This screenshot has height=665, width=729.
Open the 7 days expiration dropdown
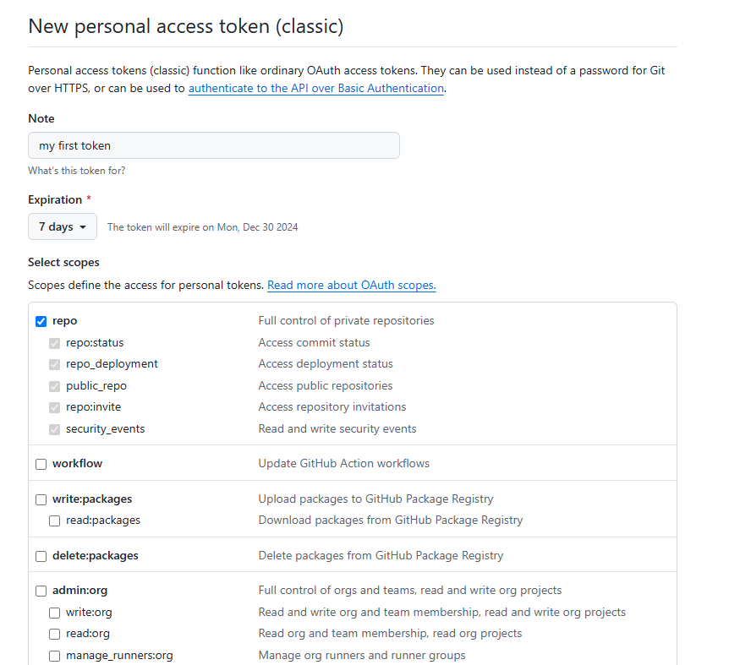(x=63, y=226)
